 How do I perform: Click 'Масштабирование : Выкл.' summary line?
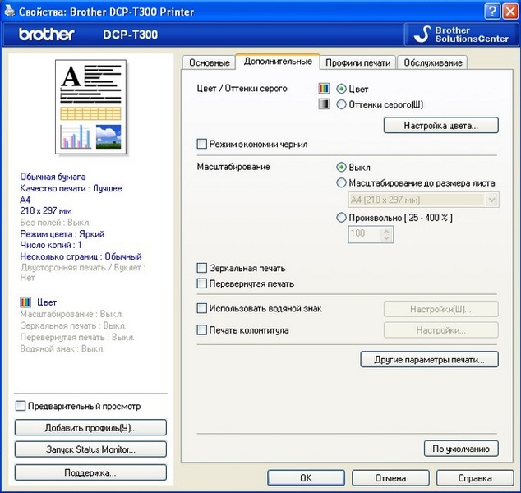[x=71, y=314]
